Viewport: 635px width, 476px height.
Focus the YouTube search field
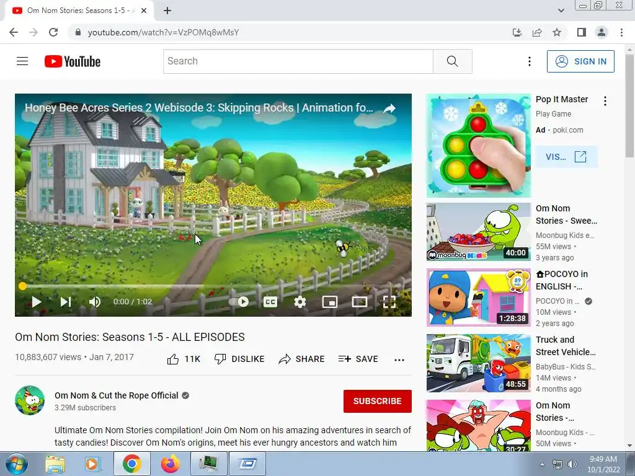click(x=298, y=61)
